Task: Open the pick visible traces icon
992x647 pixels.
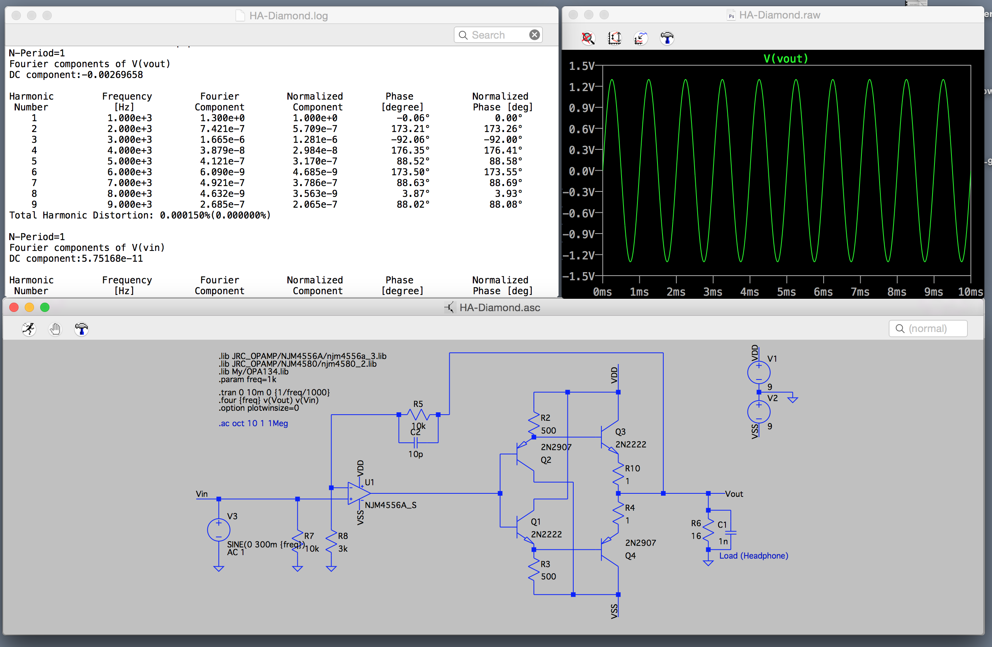Action: coord(640,38)
